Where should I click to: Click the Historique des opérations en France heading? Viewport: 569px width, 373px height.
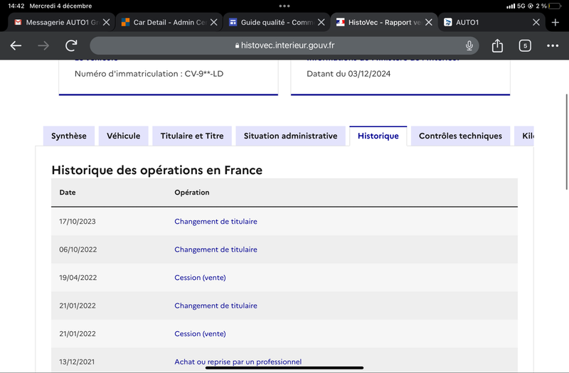(x=156, y=170)
